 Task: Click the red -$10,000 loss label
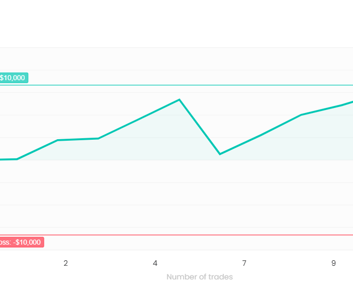[22, 242]
